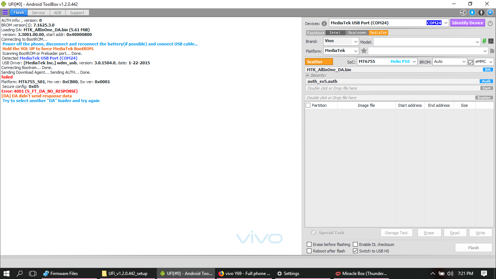The image size is (496, 279).
Task: Switch to the Service tab
Action: [38, 13]
